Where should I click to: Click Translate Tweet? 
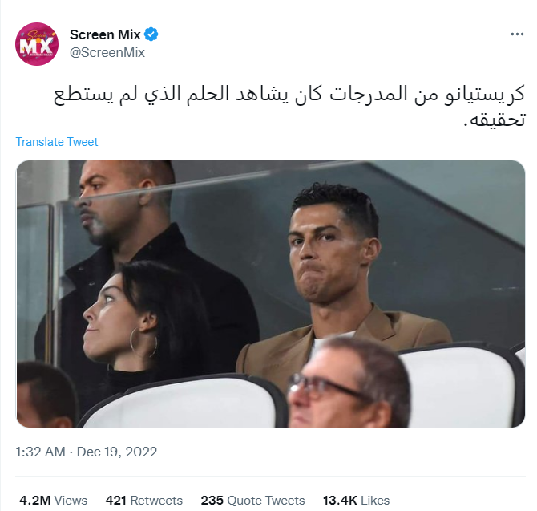(x=57, y=142)
